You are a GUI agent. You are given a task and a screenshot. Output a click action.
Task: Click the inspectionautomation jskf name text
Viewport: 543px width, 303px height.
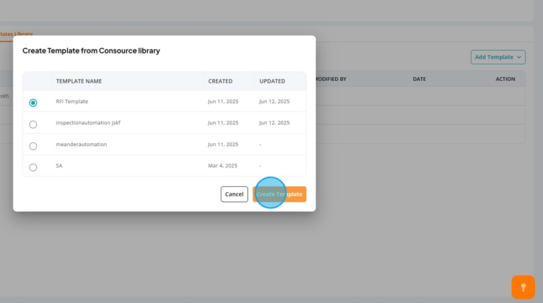point(88,123)
